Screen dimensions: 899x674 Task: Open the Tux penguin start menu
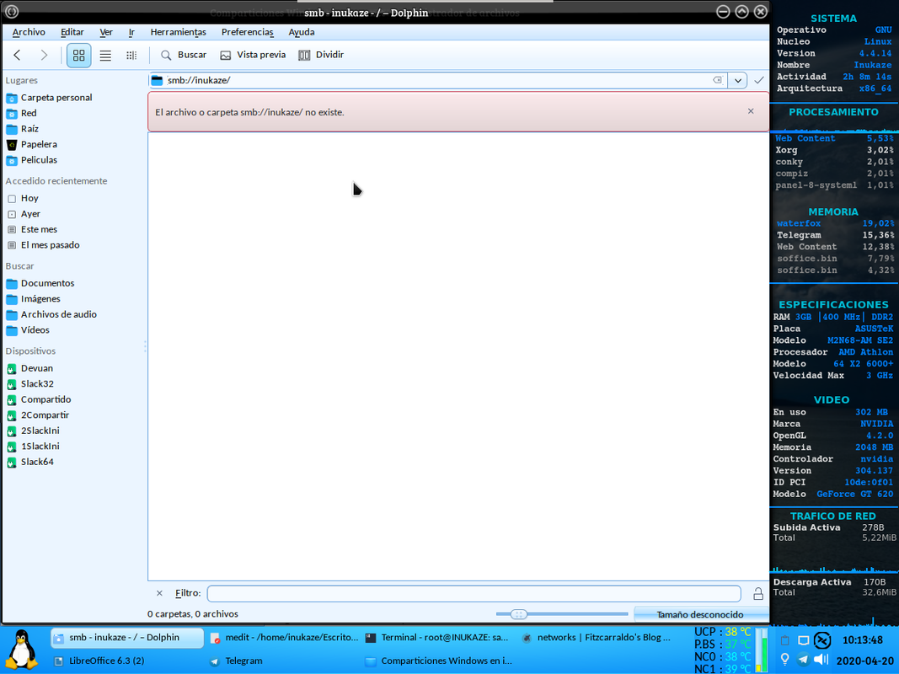pos(21,649)
